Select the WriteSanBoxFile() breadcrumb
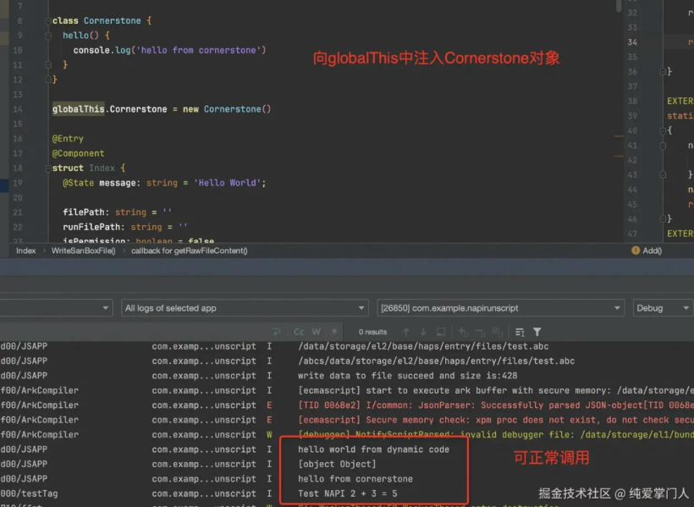Image resolution: width=694 pixels, height=507 pixels. click(83, 251)
